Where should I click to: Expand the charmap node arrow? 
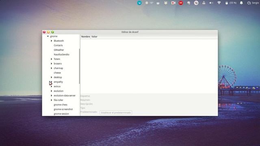point(52,68)
